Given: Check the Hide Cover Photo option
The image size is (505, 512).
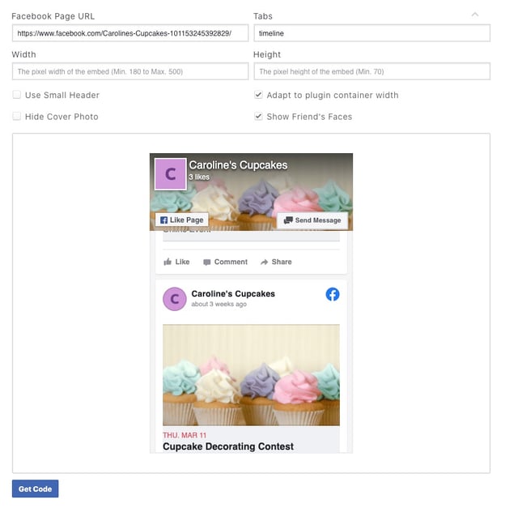Looking at the screenshot, I should (17, 116).
